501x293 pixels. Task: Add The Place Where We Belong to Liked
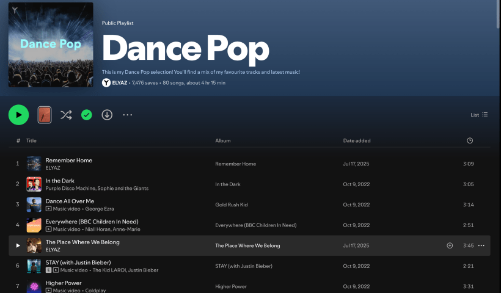tap(450, 245)
